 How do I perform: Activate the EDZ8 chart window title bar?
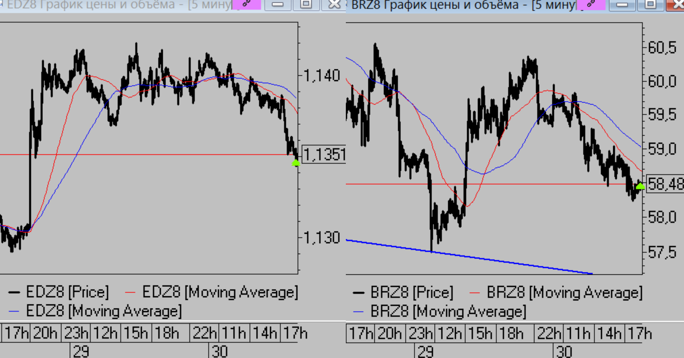pos(113,5)
